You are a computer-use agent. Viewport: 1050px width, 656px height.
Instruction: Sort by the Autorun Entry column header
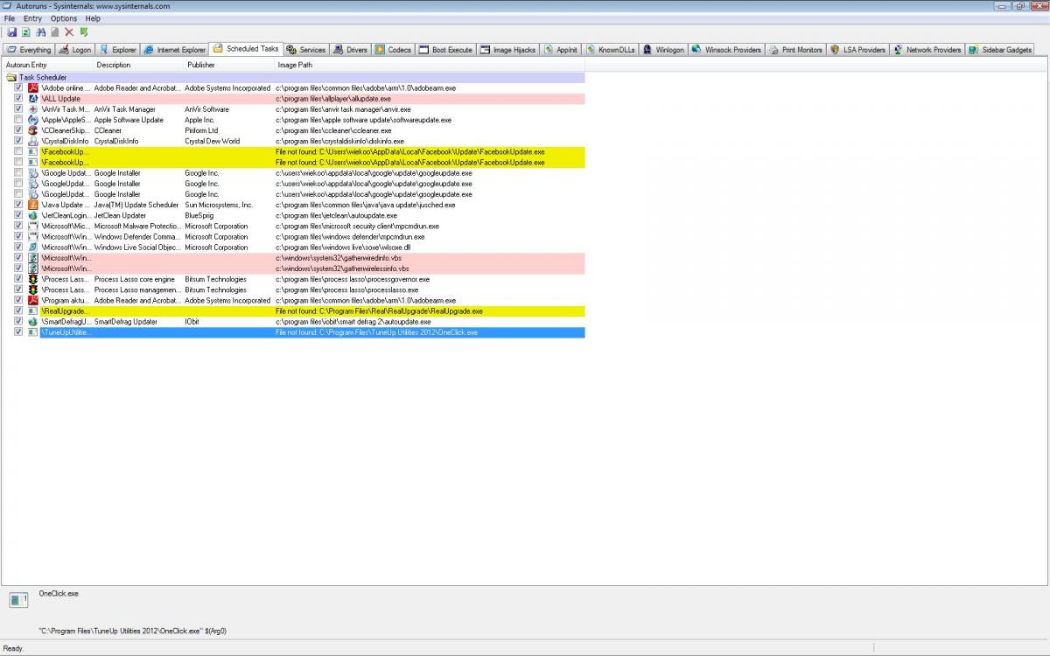coord(47,65)
